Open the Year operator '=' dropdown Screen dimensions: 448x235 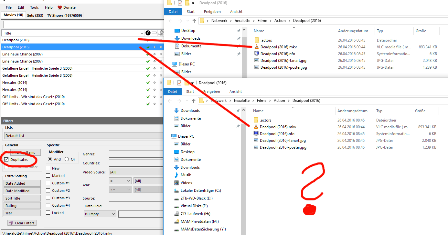[x=120, y=181]
